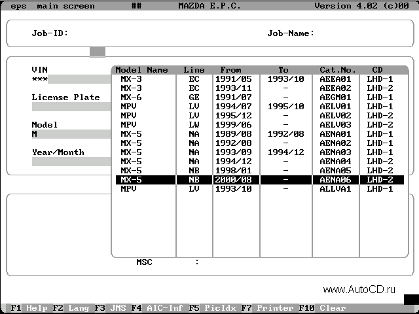The height and width of the screenshot is (314, 419).
Task: Select F2 Lang function key
Action: 71,308
